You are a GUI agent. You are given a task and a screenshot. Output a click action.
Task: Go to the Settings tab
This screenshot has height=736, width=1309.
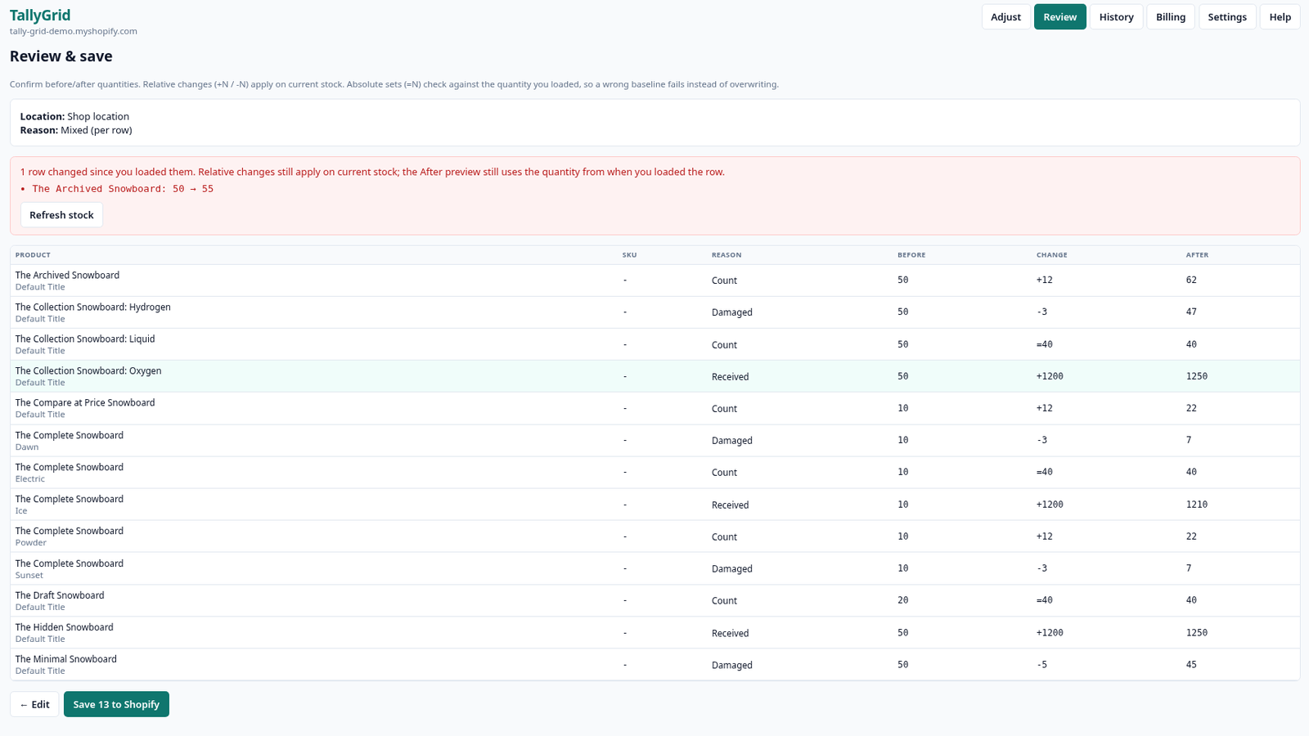[x=1227, y=17]
